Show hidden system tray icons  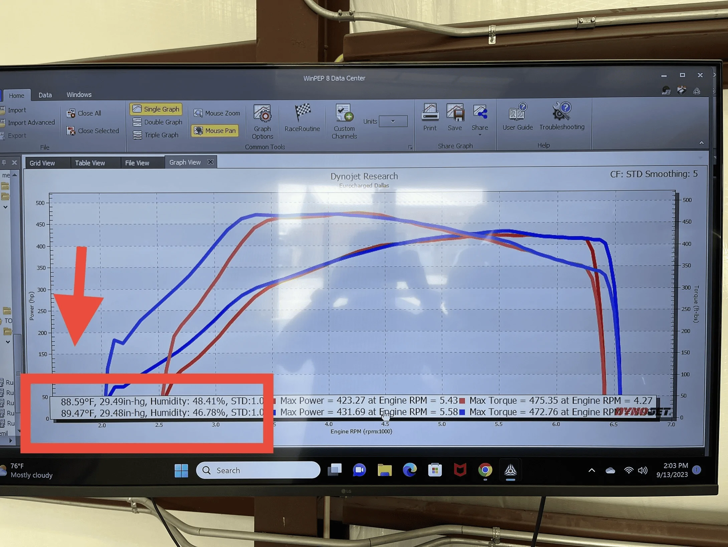click(591, 470)
